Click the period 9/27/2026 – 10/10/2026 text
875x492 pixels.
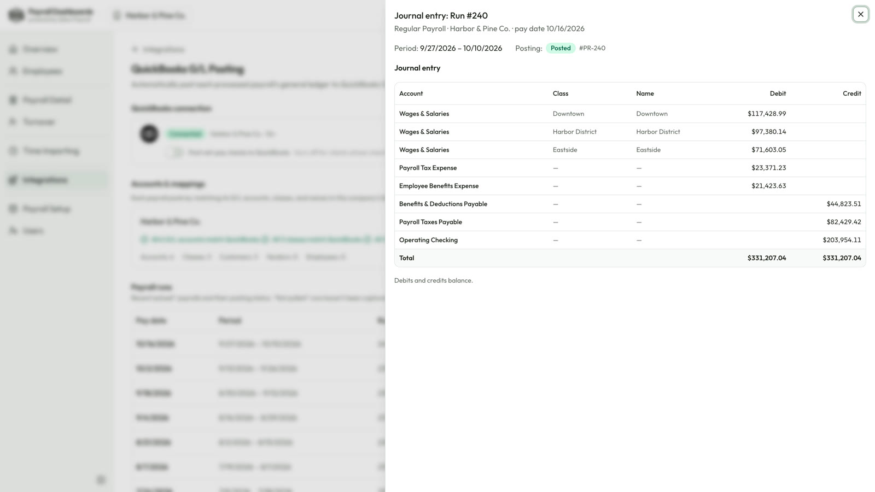pyautogui.click(x=460, y=48)
